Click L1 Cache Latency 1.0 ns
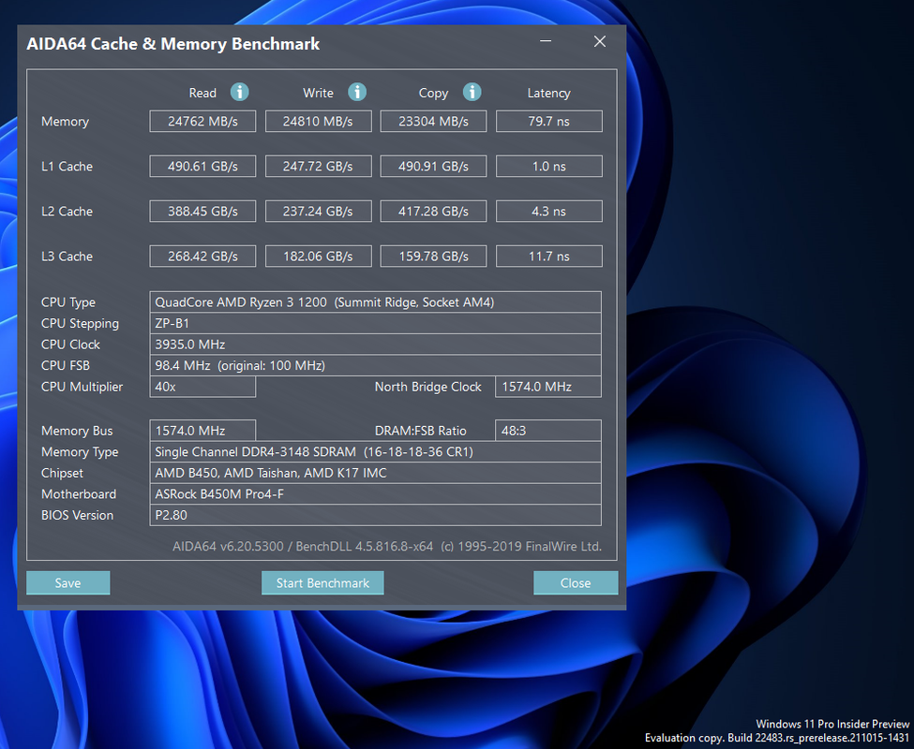The width and height of the screenshot is (914, 749). pos(549,166)
